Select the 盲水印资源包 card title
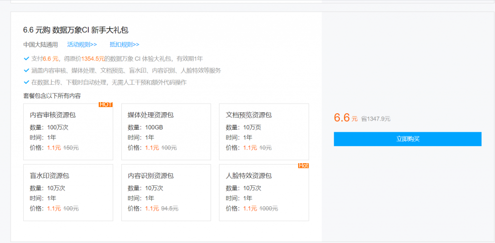The width and height of the screenshot is (495, 243). 50,176
